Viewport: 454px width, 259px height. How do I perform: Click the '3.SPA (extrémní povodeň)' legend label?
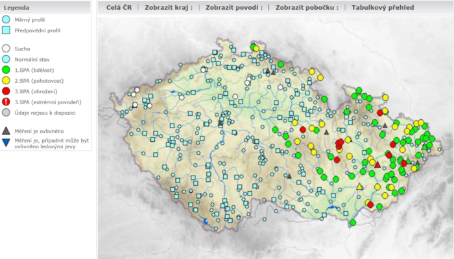click(48, 102)
